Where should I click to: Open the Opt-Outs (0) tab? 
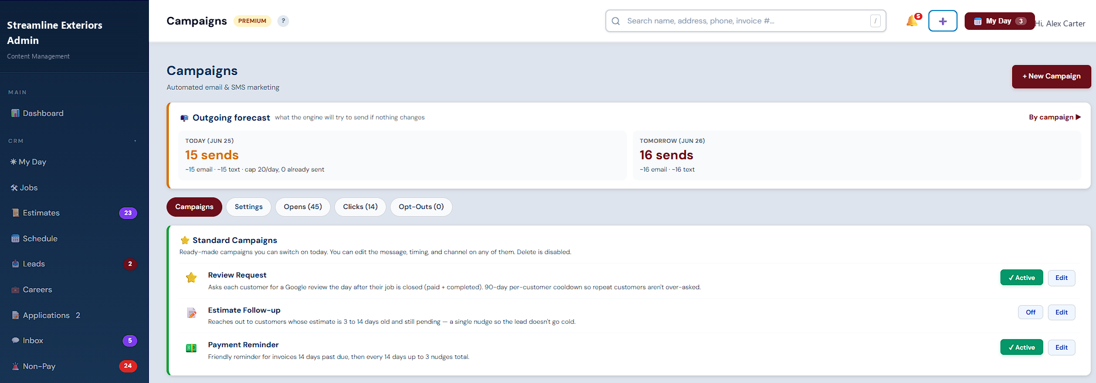(x=421, y=207)
